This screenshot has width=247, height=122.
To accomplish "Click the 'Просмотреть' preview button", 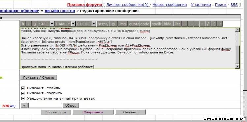I will (56, 112).
